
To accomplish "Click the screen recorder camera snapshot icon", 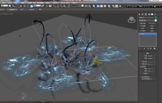I will (x=155, y=6).
